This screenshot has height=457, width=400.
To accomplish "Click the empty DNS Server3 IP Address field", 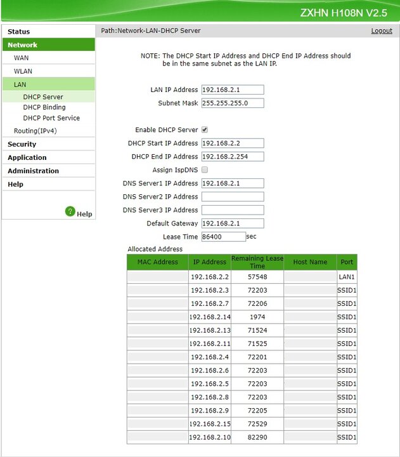I will (x=233, y=210).
